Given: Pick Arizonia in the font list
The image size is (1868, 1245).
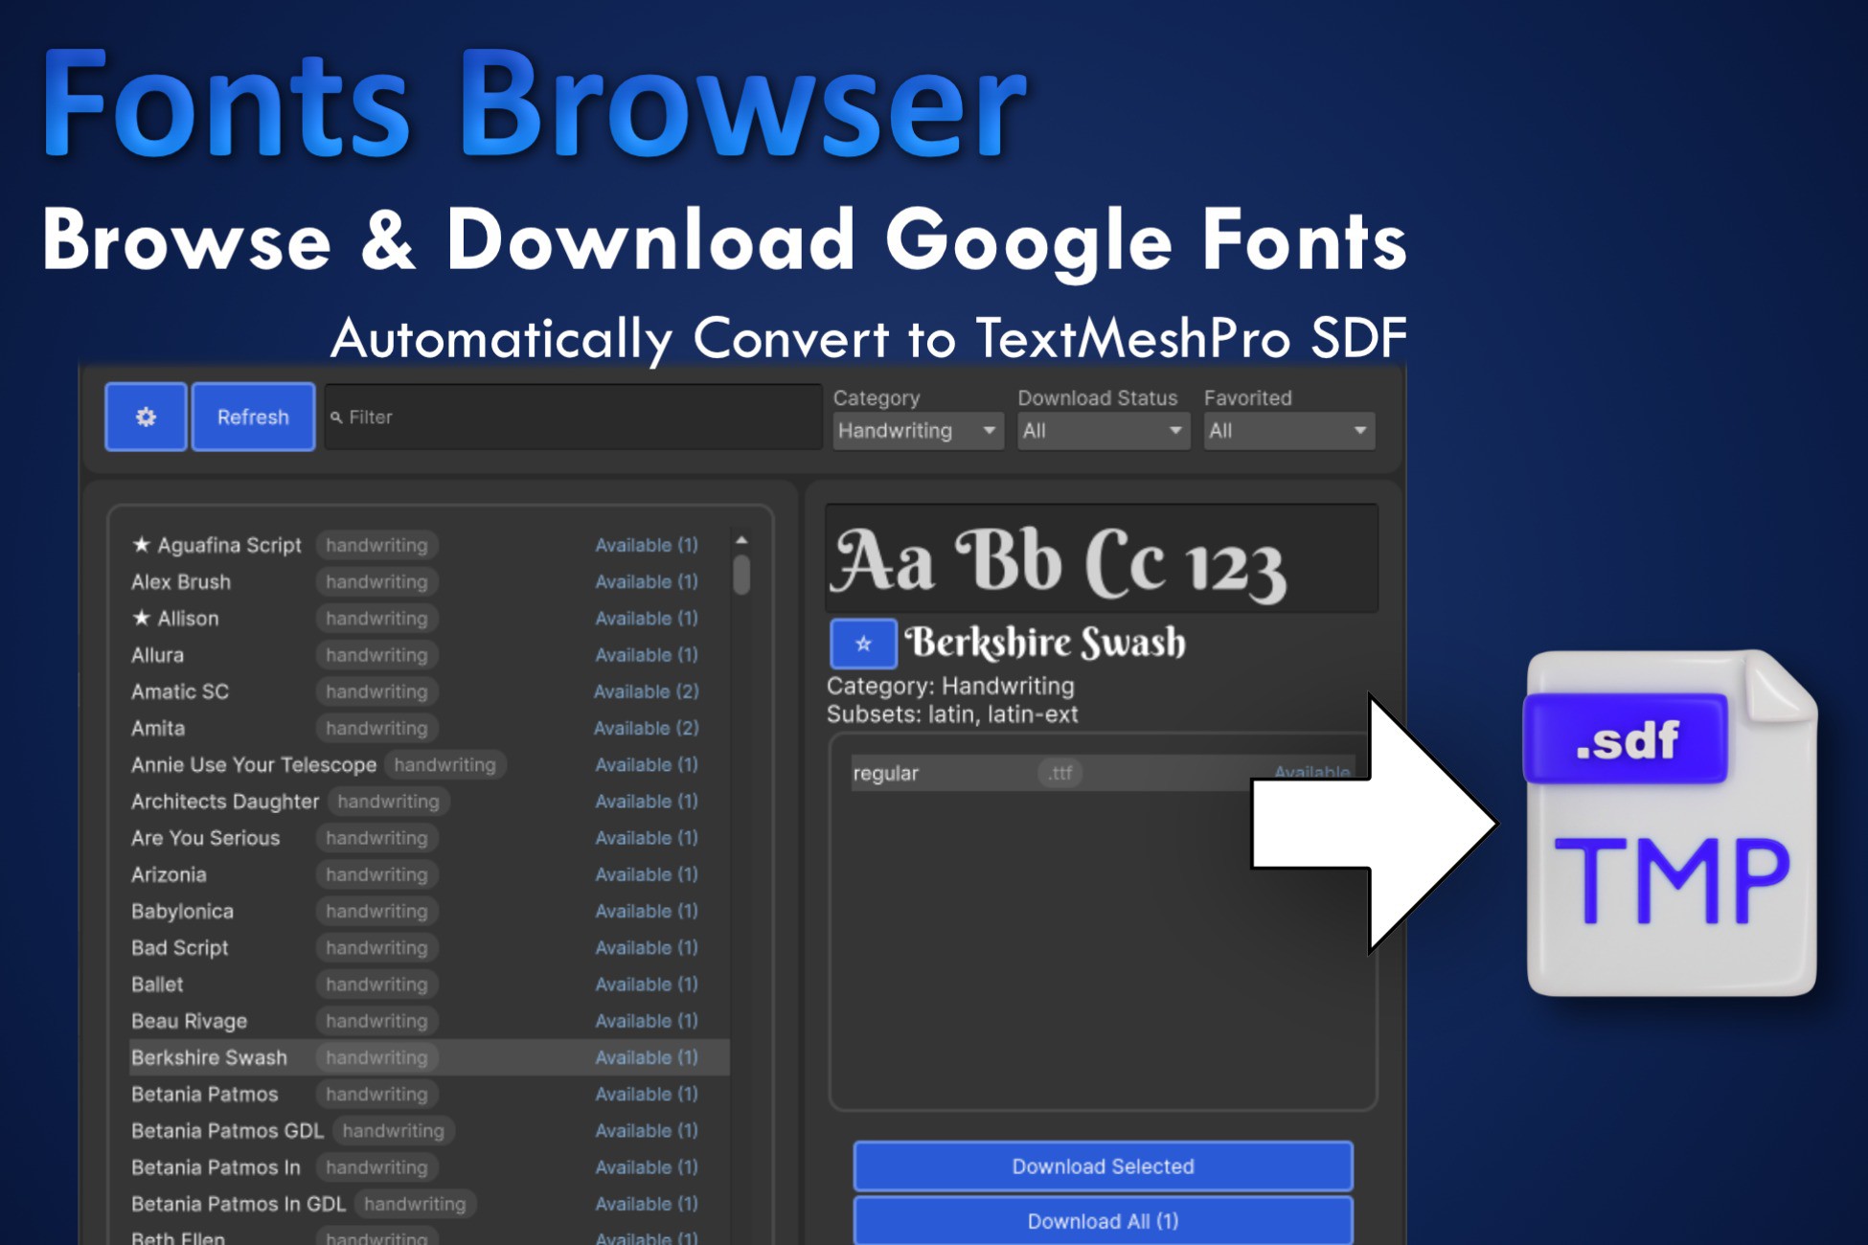Looking at the screenshot, I should coord(429,874).
